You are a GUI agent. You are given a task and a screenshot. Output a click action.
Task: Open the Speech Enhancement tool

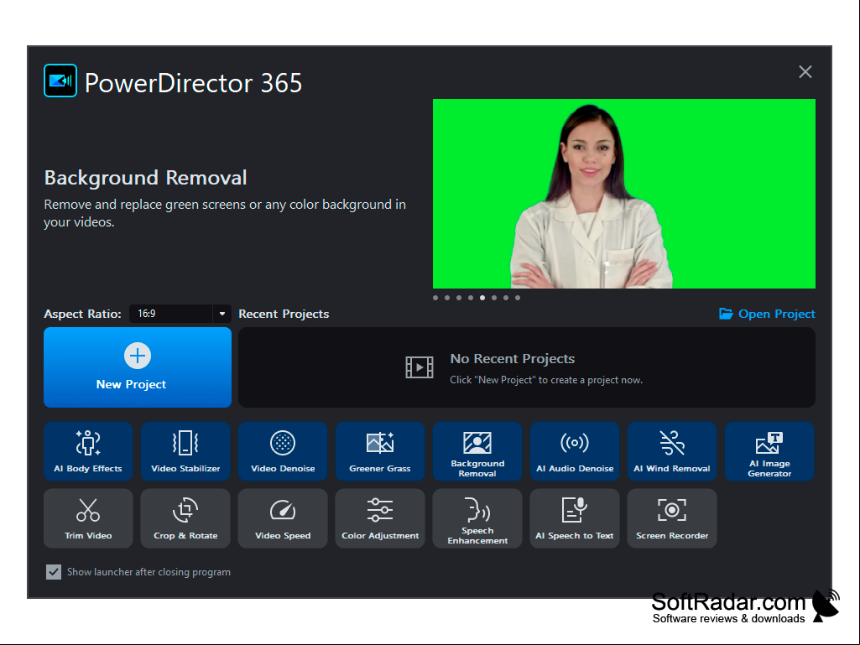(477, 518)
